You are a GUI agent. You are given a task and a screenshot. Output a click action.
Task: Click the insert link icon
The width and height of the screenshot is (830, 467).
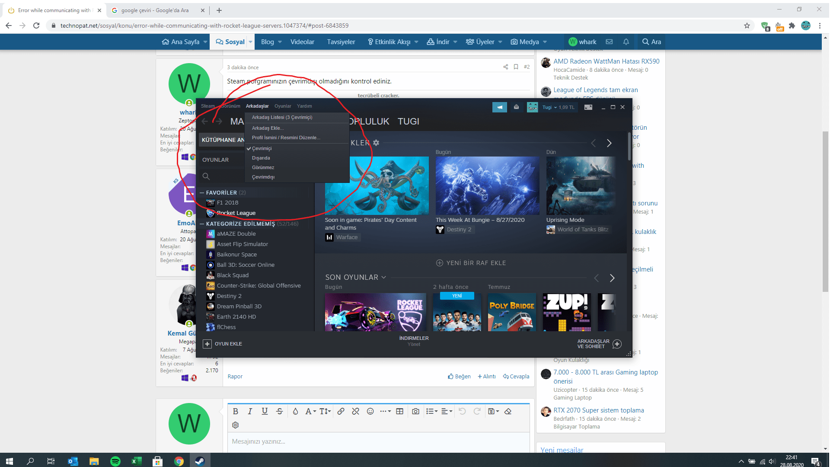click(x=341, y=411)
